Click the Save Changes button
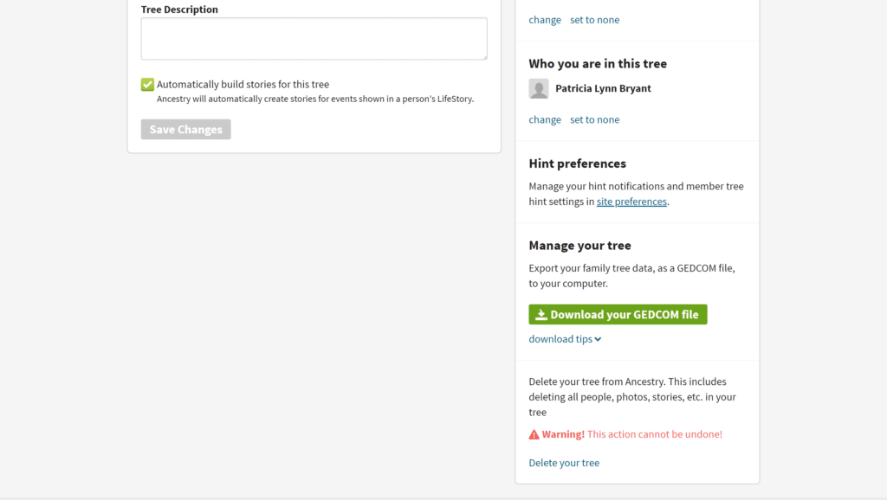Image resolution: width=887 pixels, height=500 pixels. point(185,129)
